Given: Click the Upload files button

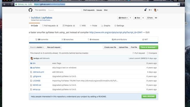Looking at the screenshot, I should pos(123,47).
